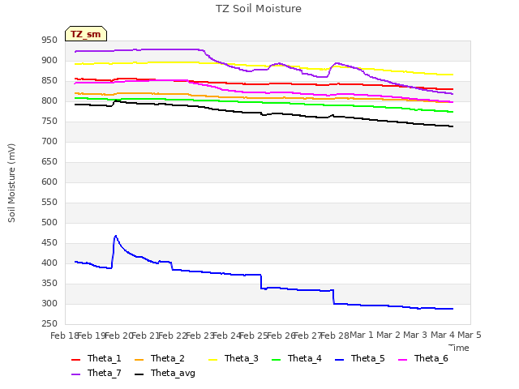Image resolution: width=519 pixels, height=389 pixels.
Task: Click the 600 y-axis tick label
Action: point(49,182)
